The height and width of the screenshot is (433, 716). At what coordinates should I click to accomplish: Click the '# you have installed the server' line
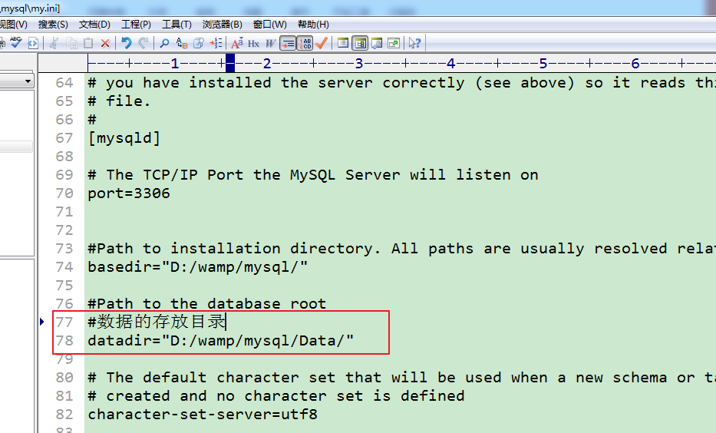(x=402, y=83)
